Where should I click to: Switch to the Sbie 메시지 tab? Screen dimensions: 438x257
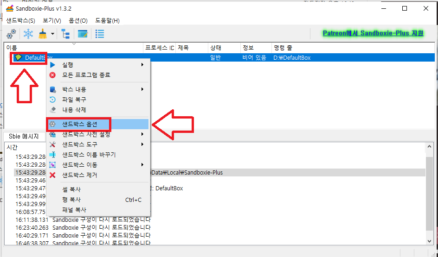[x=24, y=136]
